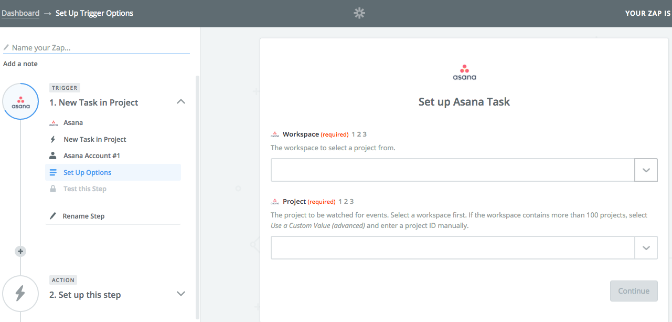672x322 pixels.
Task: Click the bolt icon beside New Task in Project
Action: (52, 139)
